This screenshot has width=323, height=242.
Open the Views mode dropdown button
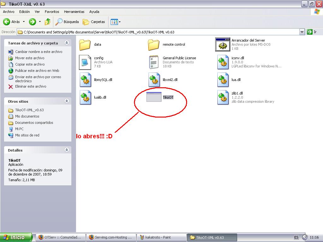tap(115, 22)
